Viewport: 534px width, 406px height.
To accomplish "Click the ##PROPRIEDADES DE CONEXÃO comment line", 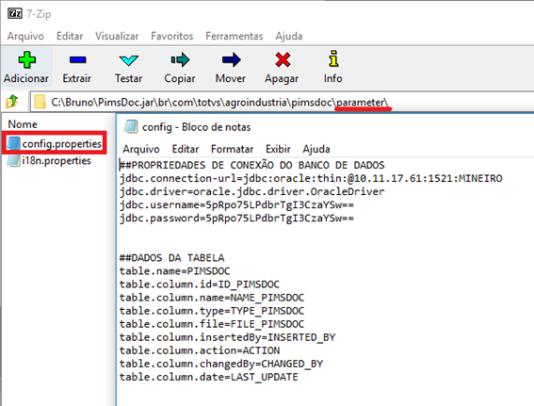I will [251, 165].
